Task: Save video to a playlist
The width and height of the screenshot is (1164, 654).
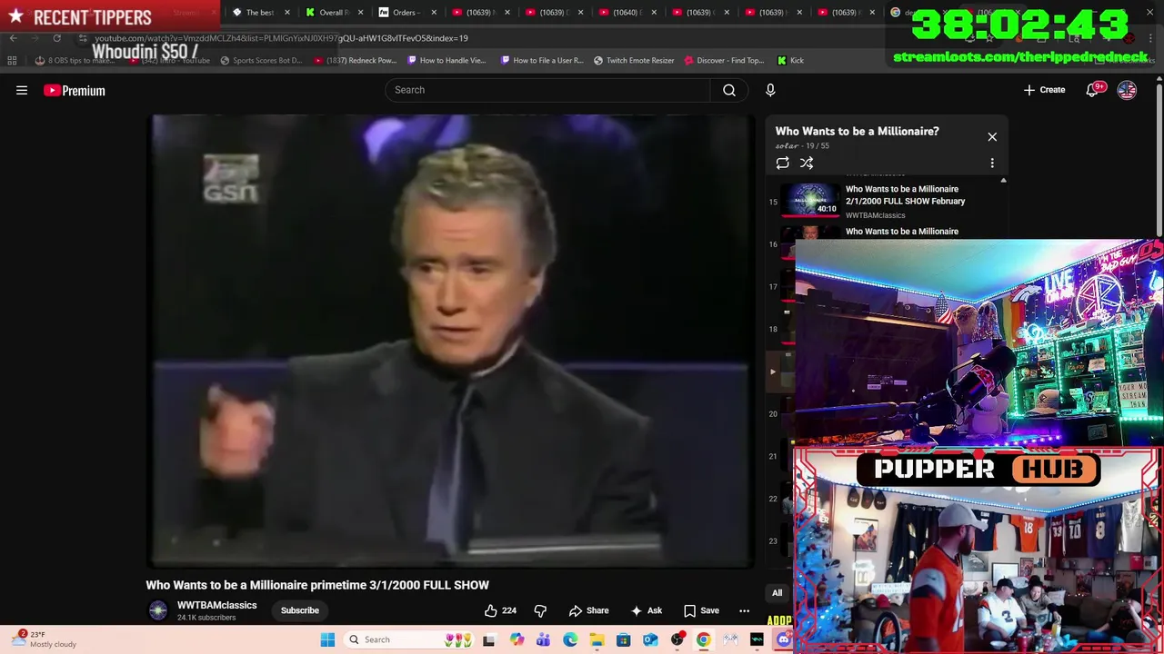Action: pyautogui.click(x=701, y=610)
